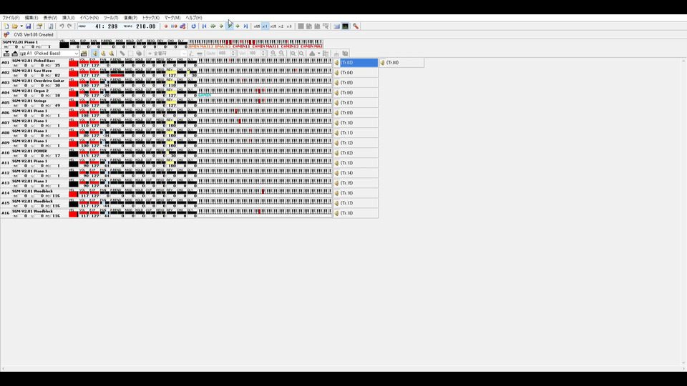687x386 pixels.
Task: Open the イベント(N) menu
Action: click(x=89, y=18)
